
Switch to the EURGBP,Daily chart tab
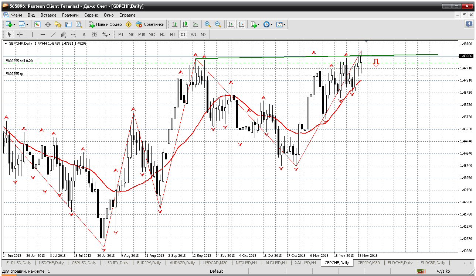click(432, 263)
